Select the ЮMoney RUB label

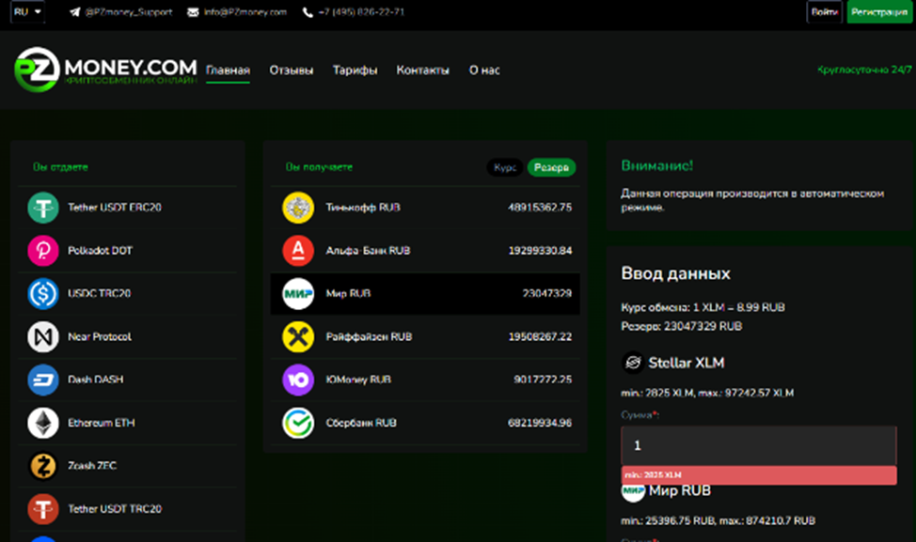(358, 379)
